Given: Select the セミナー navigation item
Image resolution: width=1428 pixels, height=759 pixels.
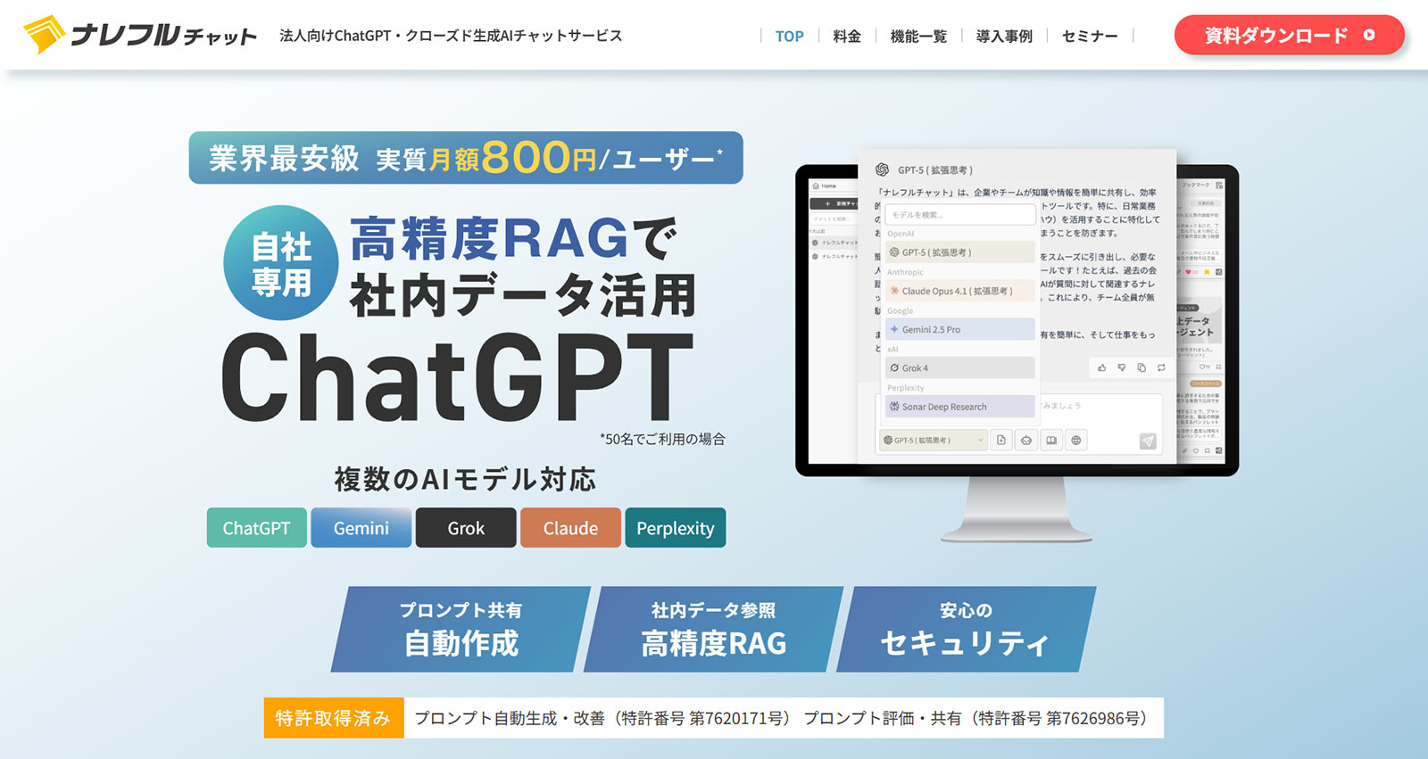Looking at the screenshot, I should (1090, 36).
